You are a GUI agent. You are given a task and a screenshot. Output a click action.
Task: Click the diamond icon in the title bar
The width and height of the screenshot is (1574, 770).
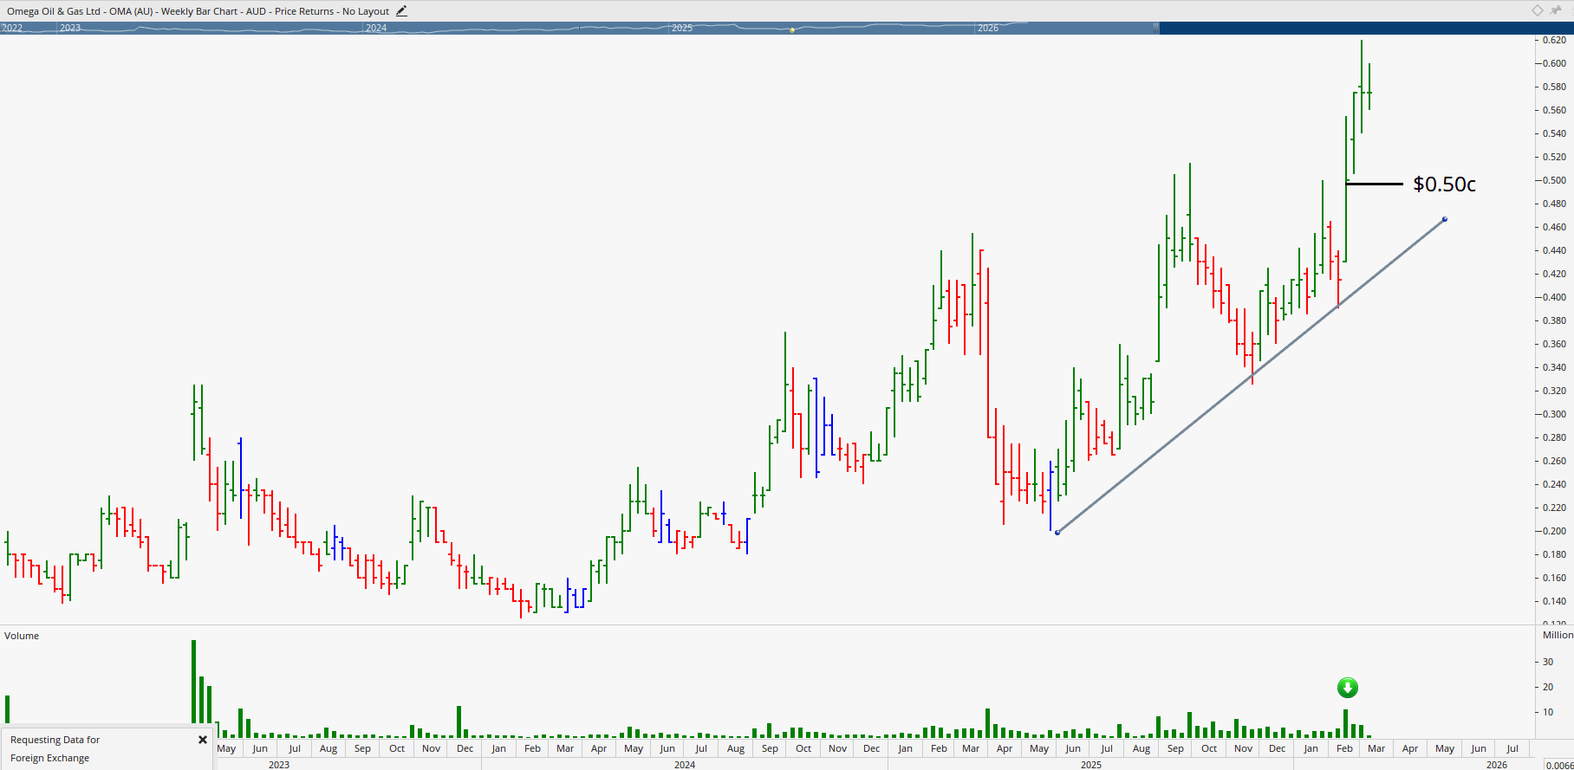tap(1537, 10)
